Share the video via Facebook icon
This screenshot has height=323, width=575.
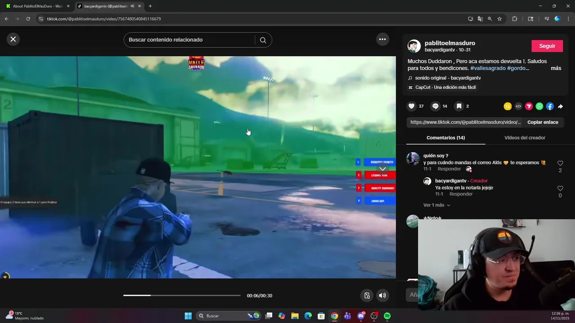550,106
